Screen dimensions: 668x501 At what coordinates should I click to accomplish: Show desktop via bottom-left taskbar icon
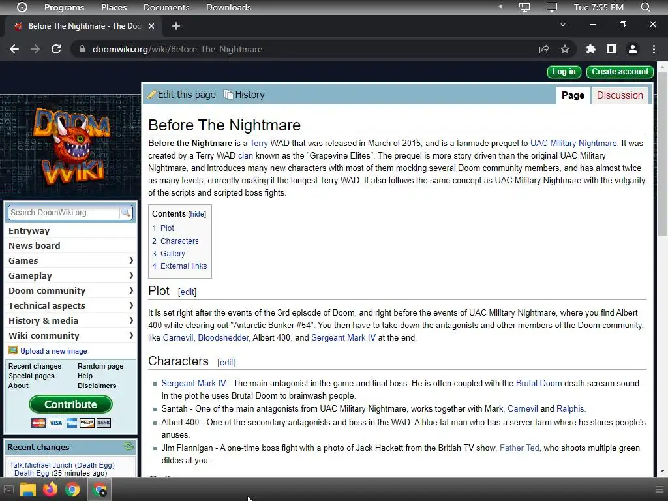(8, 489)
